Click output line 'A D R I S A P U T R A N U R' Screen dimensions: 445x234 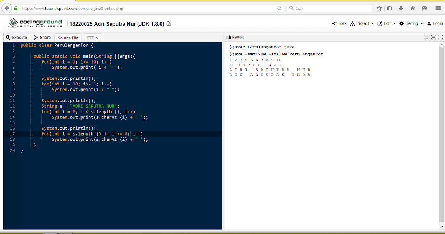[x=270, y=70]
